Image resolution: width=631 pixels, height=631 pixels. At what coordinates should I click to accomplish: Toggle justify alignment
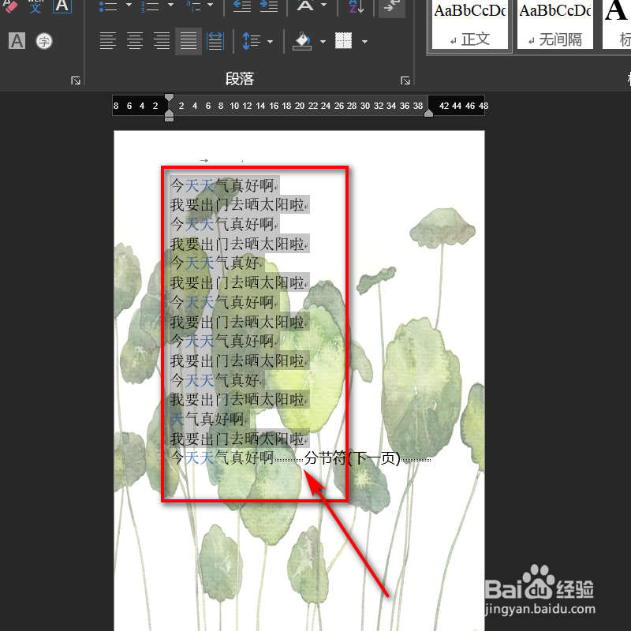tap(188, 41)
